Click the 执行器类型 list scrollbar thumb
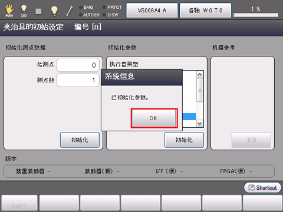283x212 pixels. click(x=200, y=90)
